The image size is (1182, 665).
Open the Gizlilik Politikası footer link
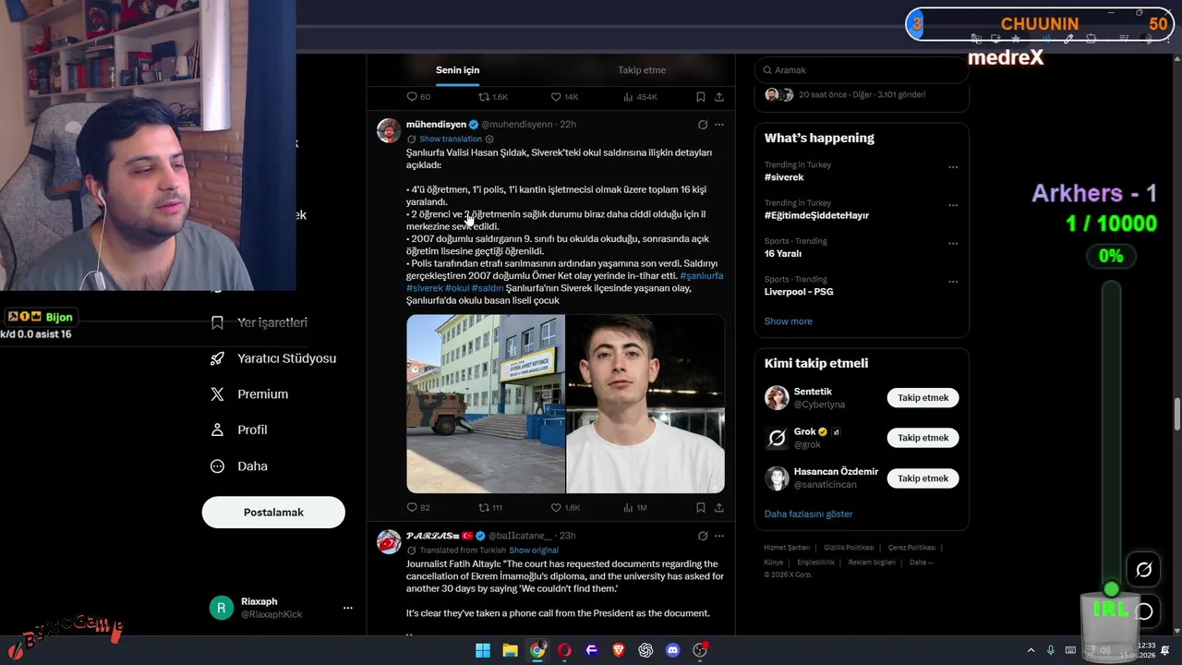point(849,548)
